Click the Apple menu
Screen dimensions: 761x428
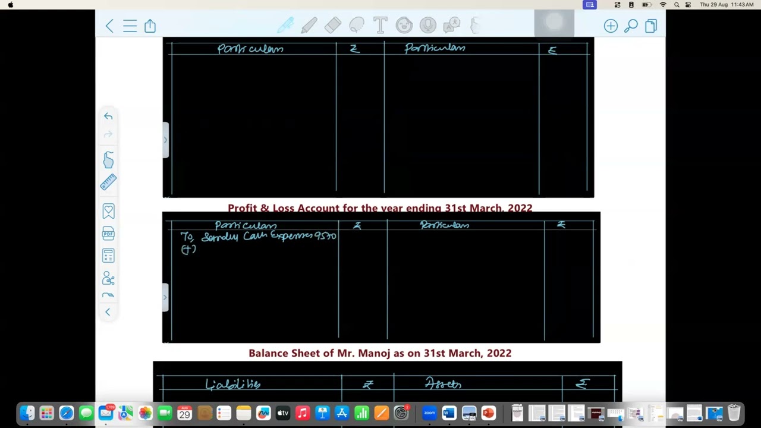[x=10, y=5]
